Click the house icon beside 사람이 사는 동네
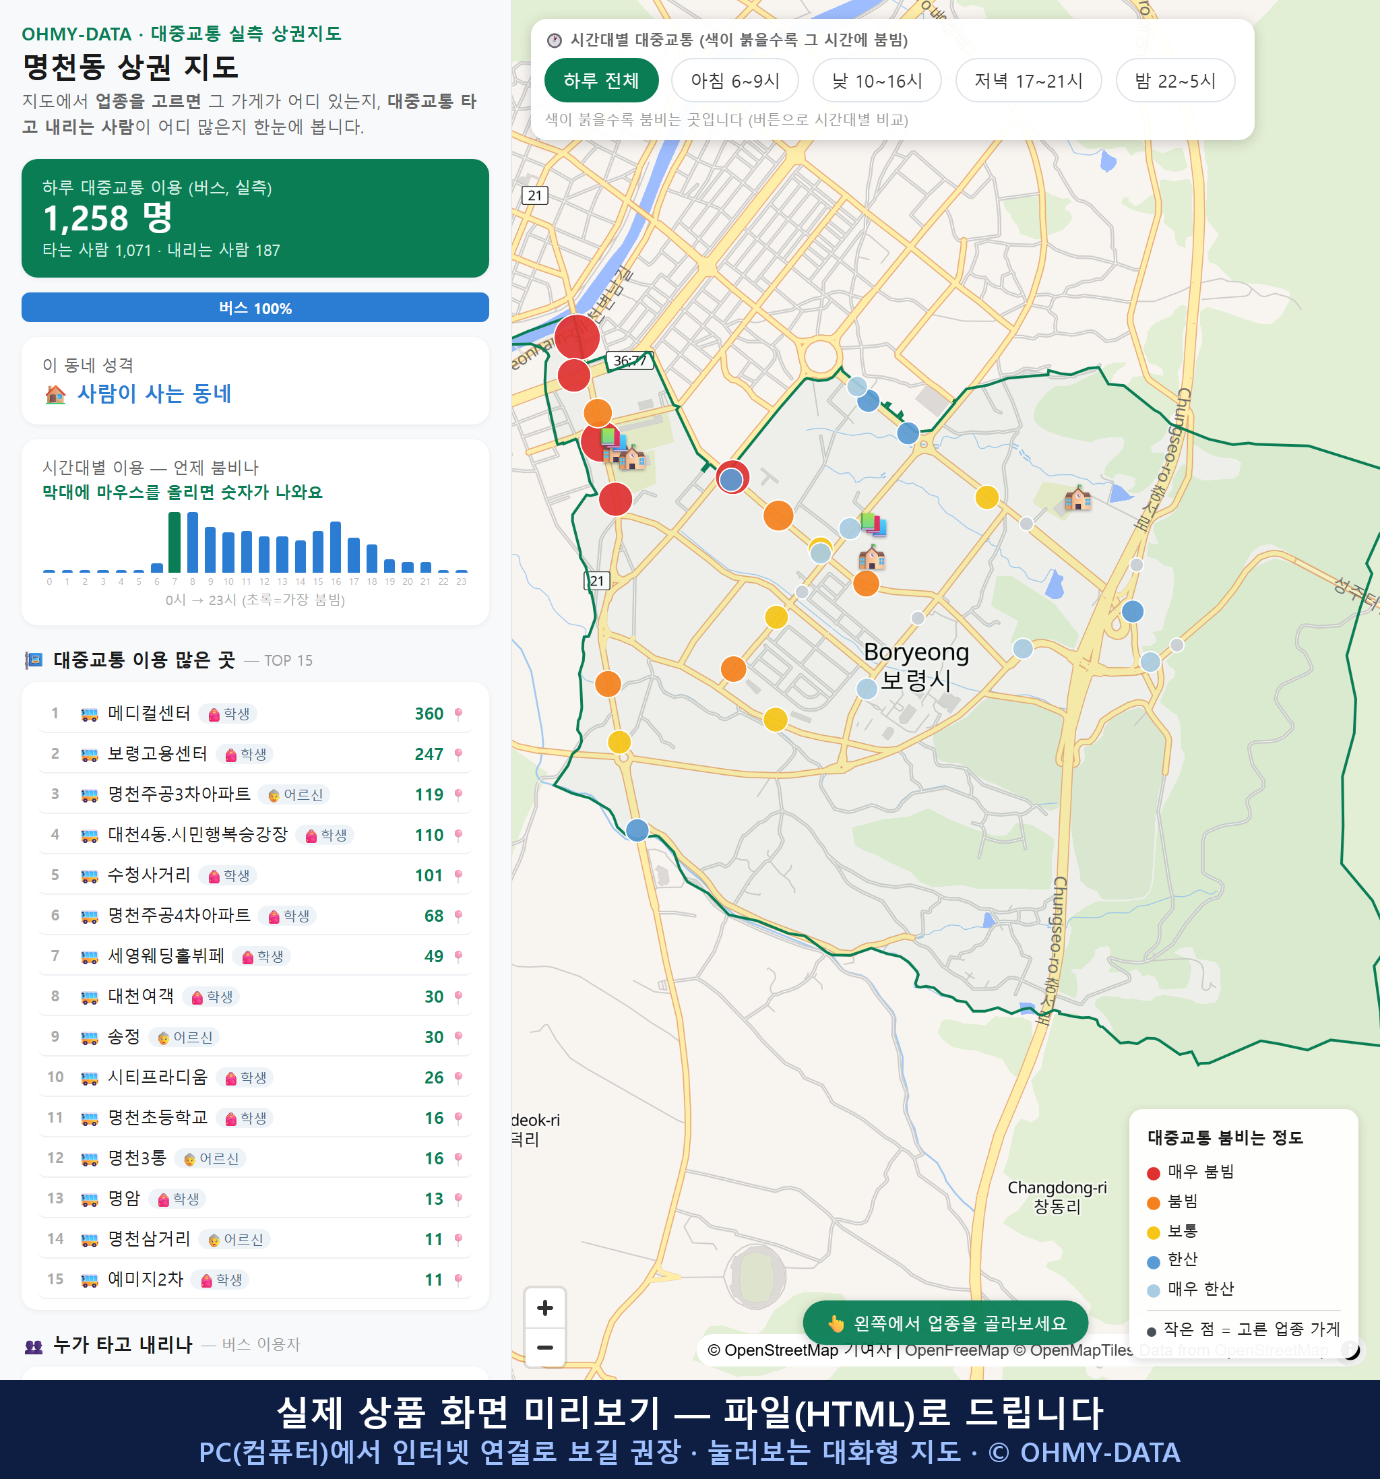Image resolution: width=1380 pixels, height=1479 pixels. pyautogui.click(x=56, y=394)
